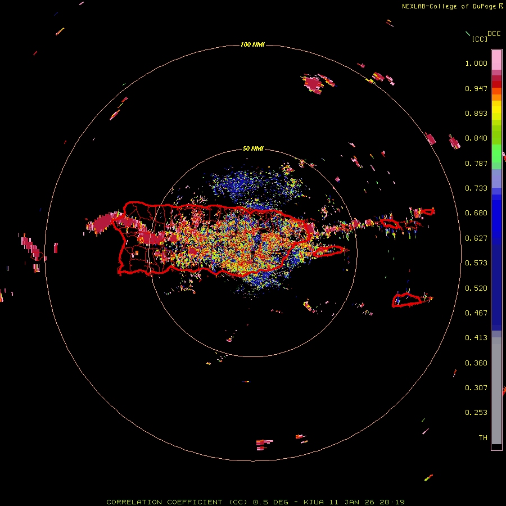Click the outlined island just east of Puerto Rico
The image size is (506, 506).
(x=329, y=251)
